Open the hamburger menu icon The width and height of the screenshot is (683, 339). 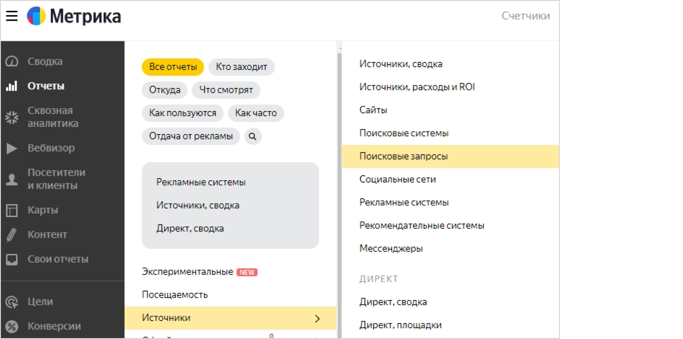click(12, 16)
